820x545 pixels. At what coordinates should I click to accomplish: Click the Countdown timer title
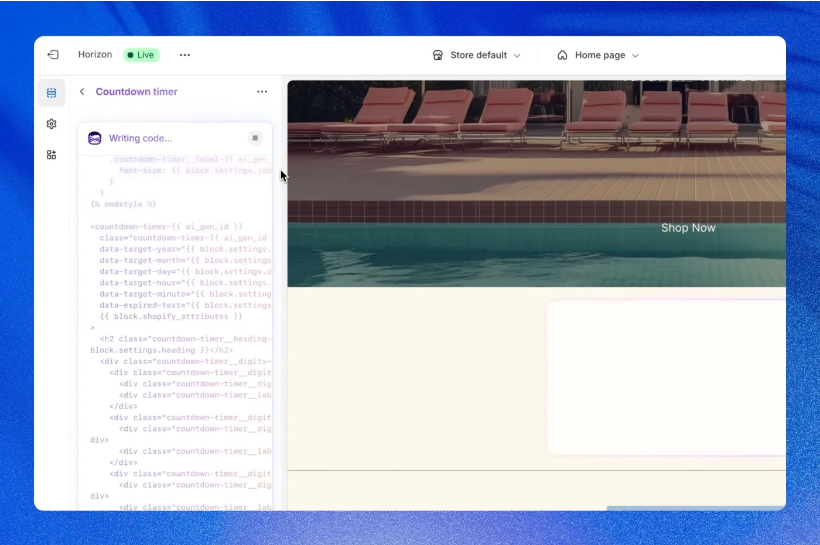click(x=136, y=91)
